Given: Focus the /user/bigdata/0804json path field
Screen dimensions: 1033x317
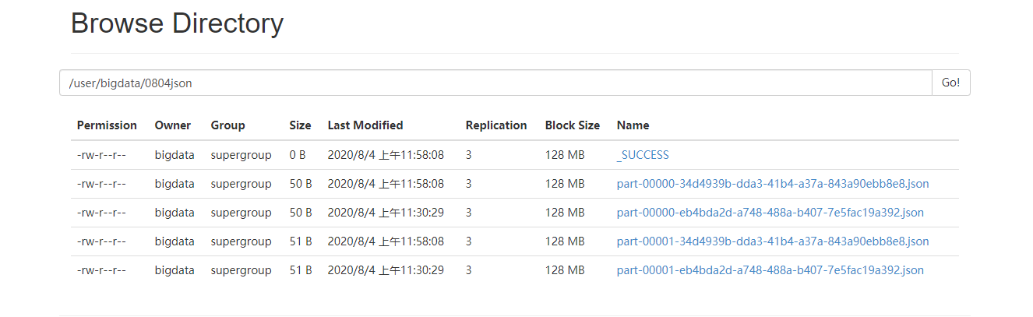Looking at the screenshot, I should pos(495,83).
